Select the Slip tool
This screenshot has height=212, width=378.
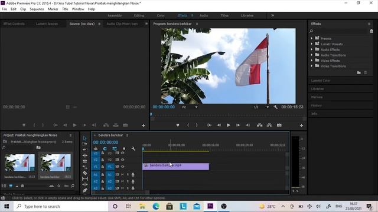pyautogui.click(x=84, y=179)
